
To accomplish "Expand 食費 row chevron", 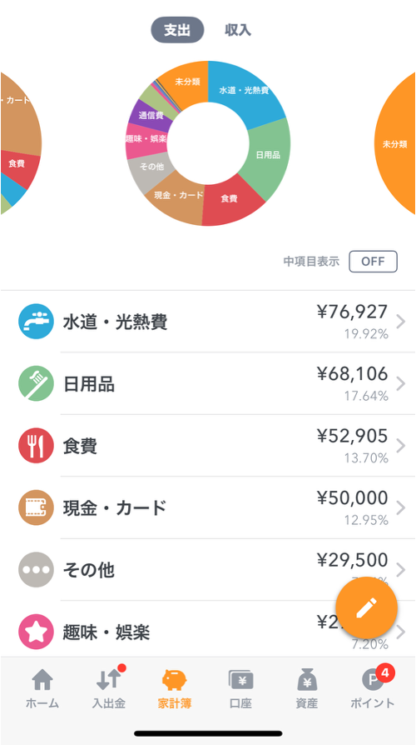I will [x=401, y=446].
